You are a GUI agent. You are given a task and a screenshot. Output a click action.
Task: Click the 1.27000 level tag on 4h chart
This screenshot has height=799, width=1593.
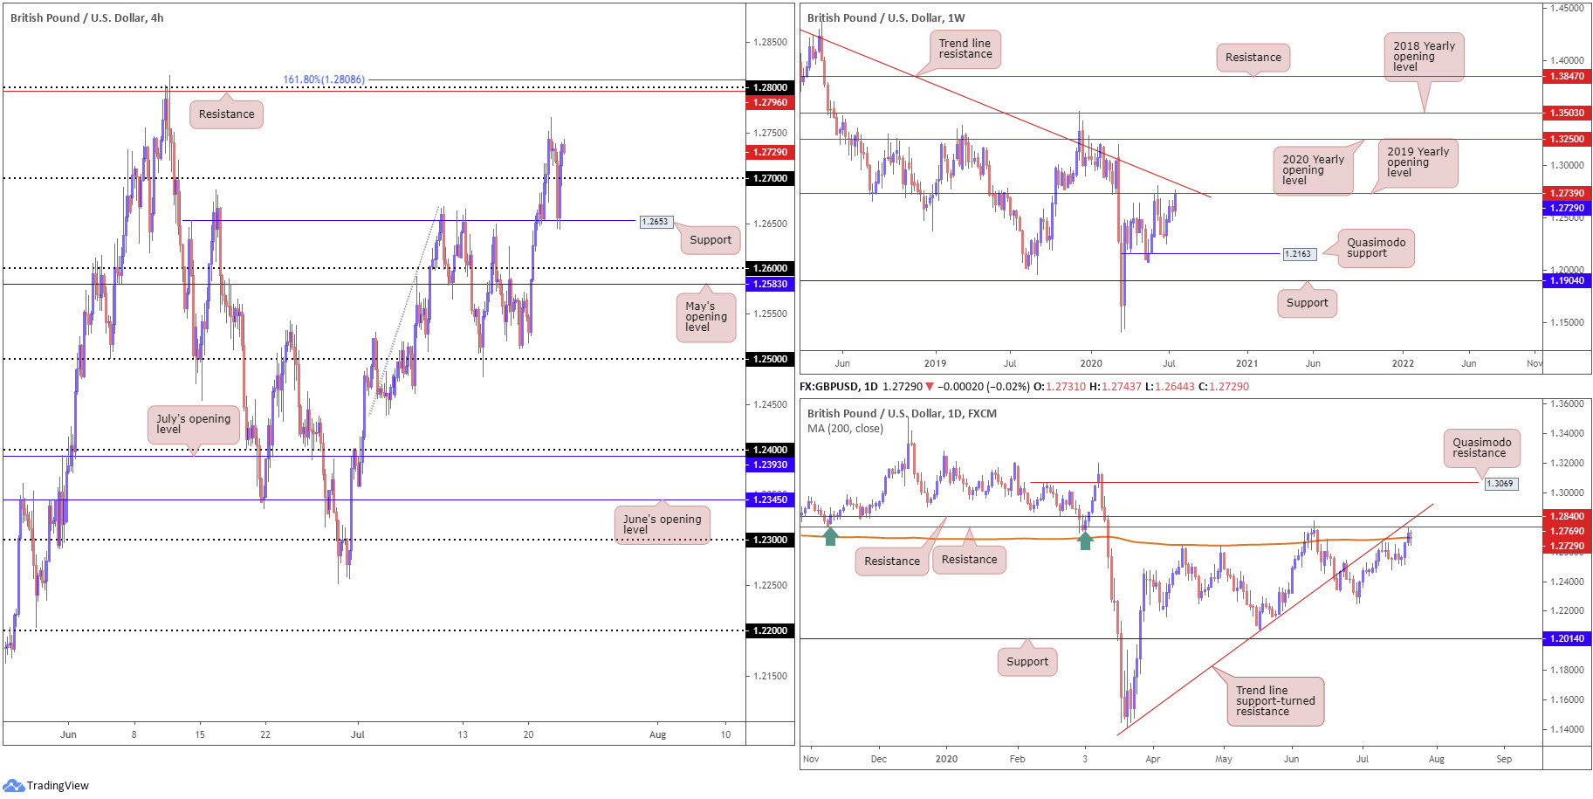770,178
